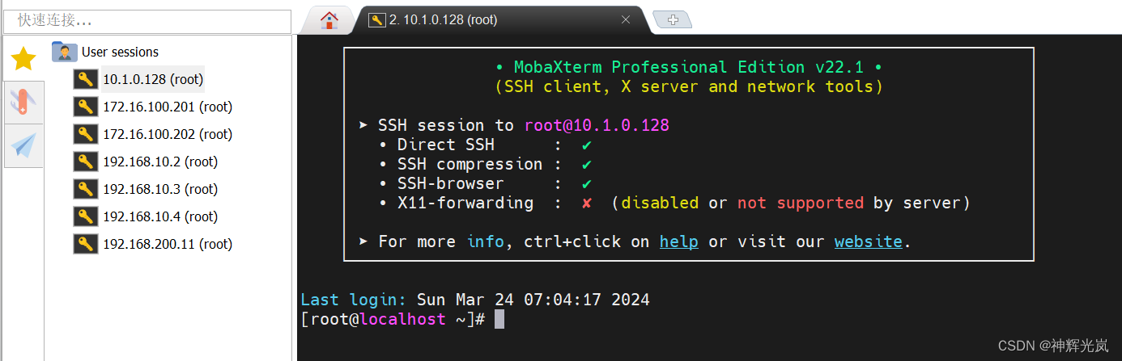Click the website link in terminal banner
The image size is (1122, 361).
(868, 241)
